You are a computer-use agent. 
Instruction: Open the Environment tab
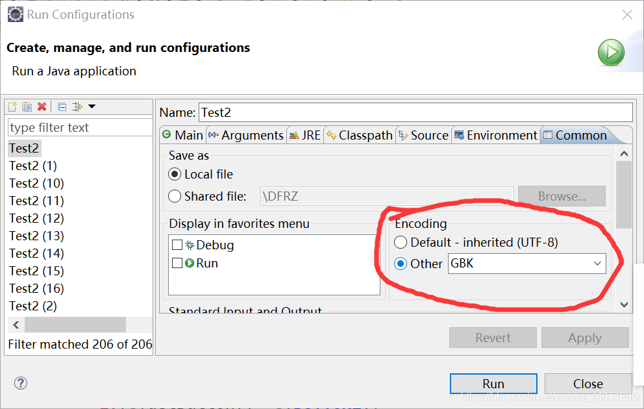coord(496,135)
